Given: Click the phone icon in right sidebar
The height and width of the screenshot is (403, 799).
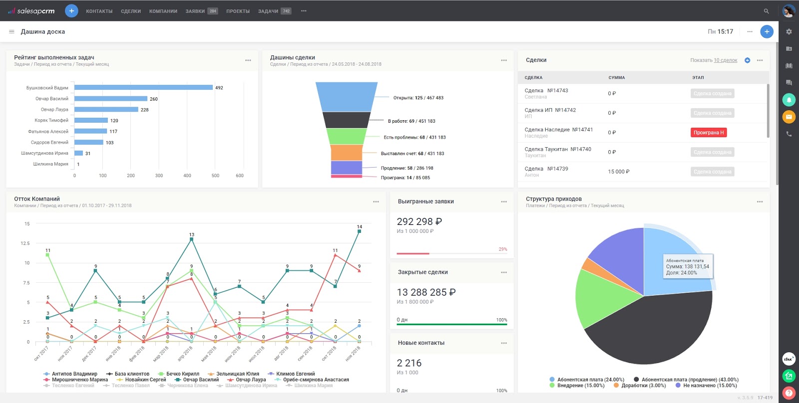Looking at the screenshot, I should click(789, 134).
